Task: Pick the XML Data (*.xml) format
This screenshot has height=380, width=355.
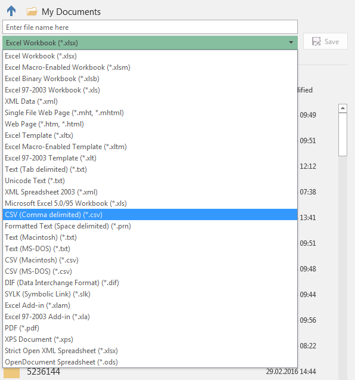Action: [x=150, y=101]
